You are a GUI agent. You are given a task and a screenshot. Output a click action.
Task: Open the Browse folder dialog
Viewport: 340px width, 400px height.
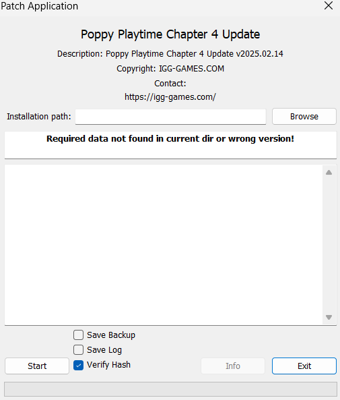304,116
